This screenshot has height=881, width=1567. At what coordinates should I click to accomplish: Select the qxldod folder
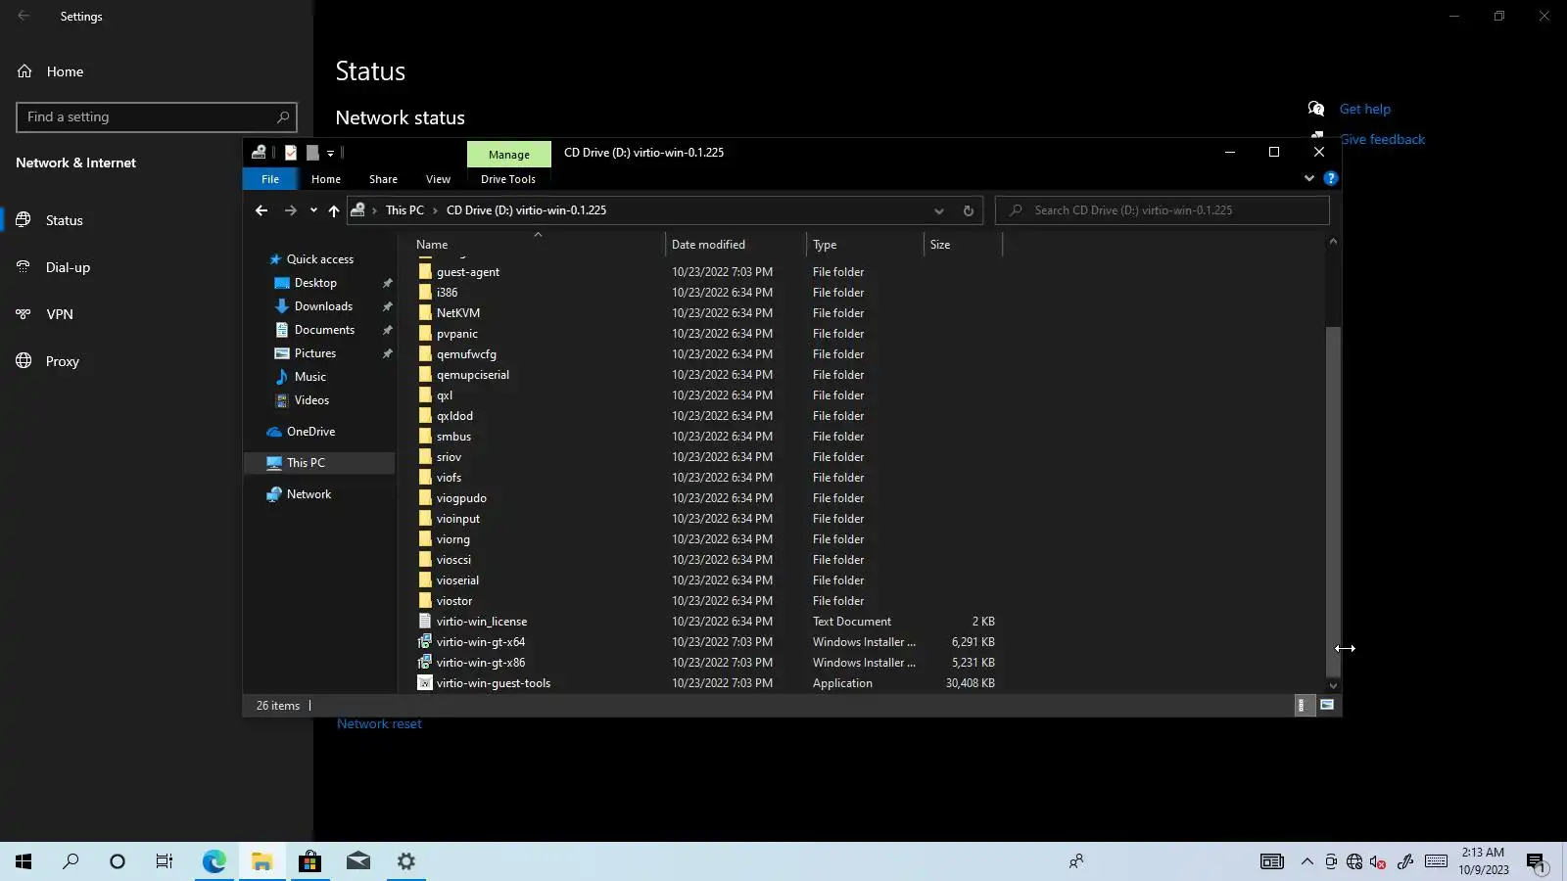[454, 416]
